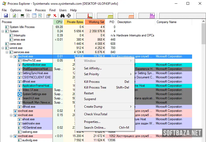
Task: Collapse the wininit.exe tree node
Action: pyautogui.click(x=3, y=48)
